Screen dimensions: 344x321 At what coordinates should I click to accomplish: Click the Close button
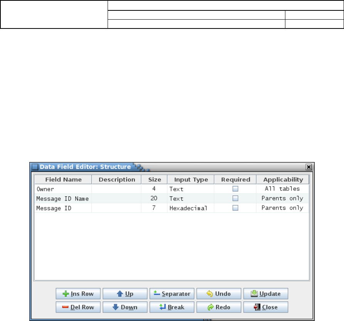[266, 307]
